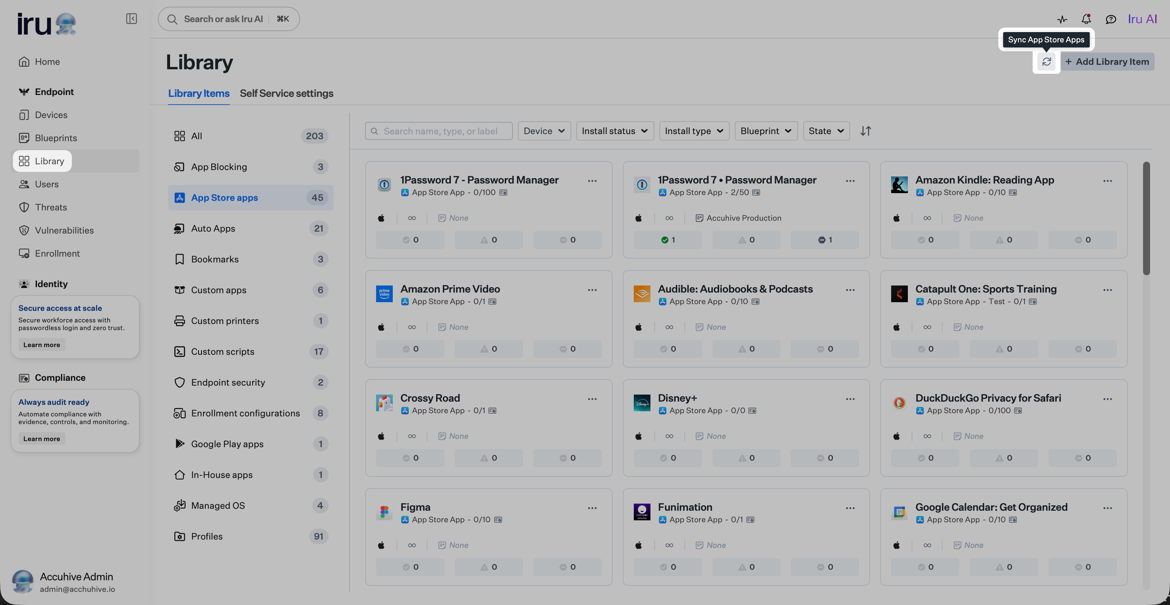Screen dimensions: 1170x605
Task: Open more options for Figma
Action: tap(592, 508)
